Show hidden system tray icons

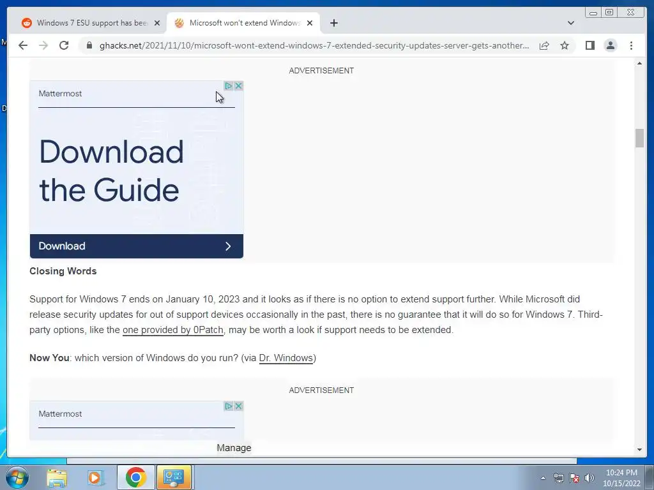pyautogui.click(x=543, y=478)
